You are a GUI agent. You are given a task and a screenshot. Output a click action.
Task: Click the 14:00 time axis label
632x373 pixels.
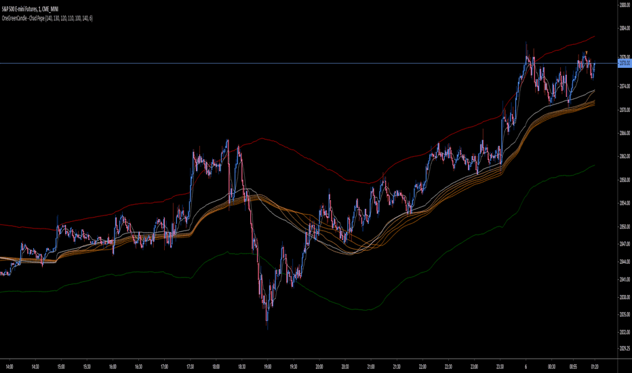click(x=9, y=366)
